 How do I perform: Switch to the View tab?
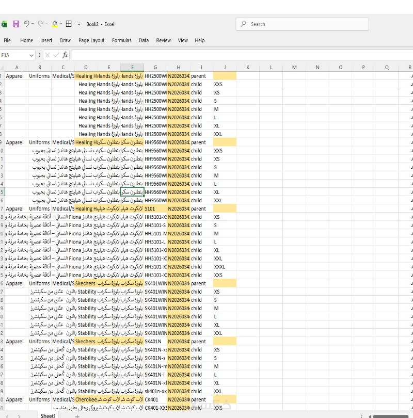click(x=183, y=40)
